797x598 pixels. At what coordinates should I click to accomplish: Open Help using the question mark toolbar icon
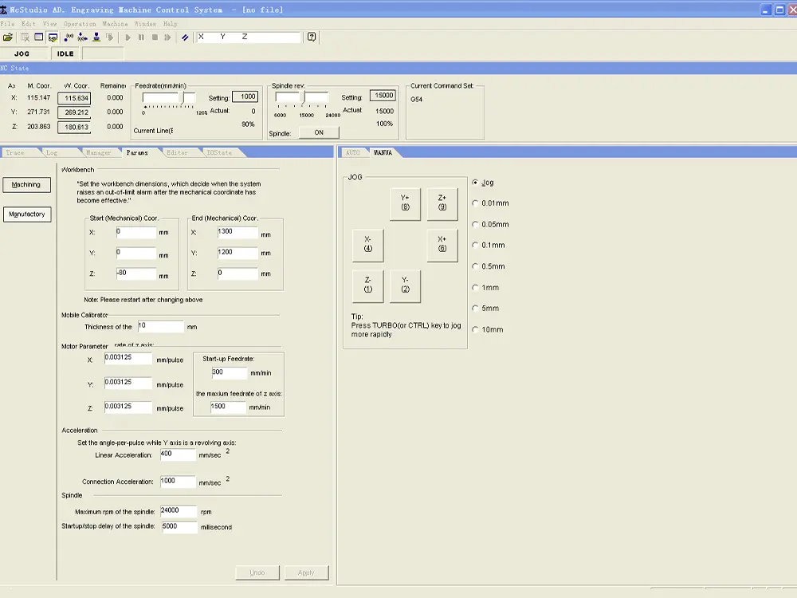312,37
